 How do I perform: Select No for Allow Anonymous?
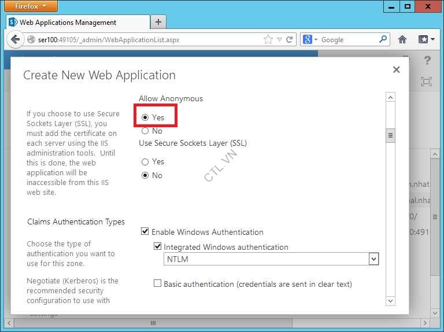click(x=145, y=131)
